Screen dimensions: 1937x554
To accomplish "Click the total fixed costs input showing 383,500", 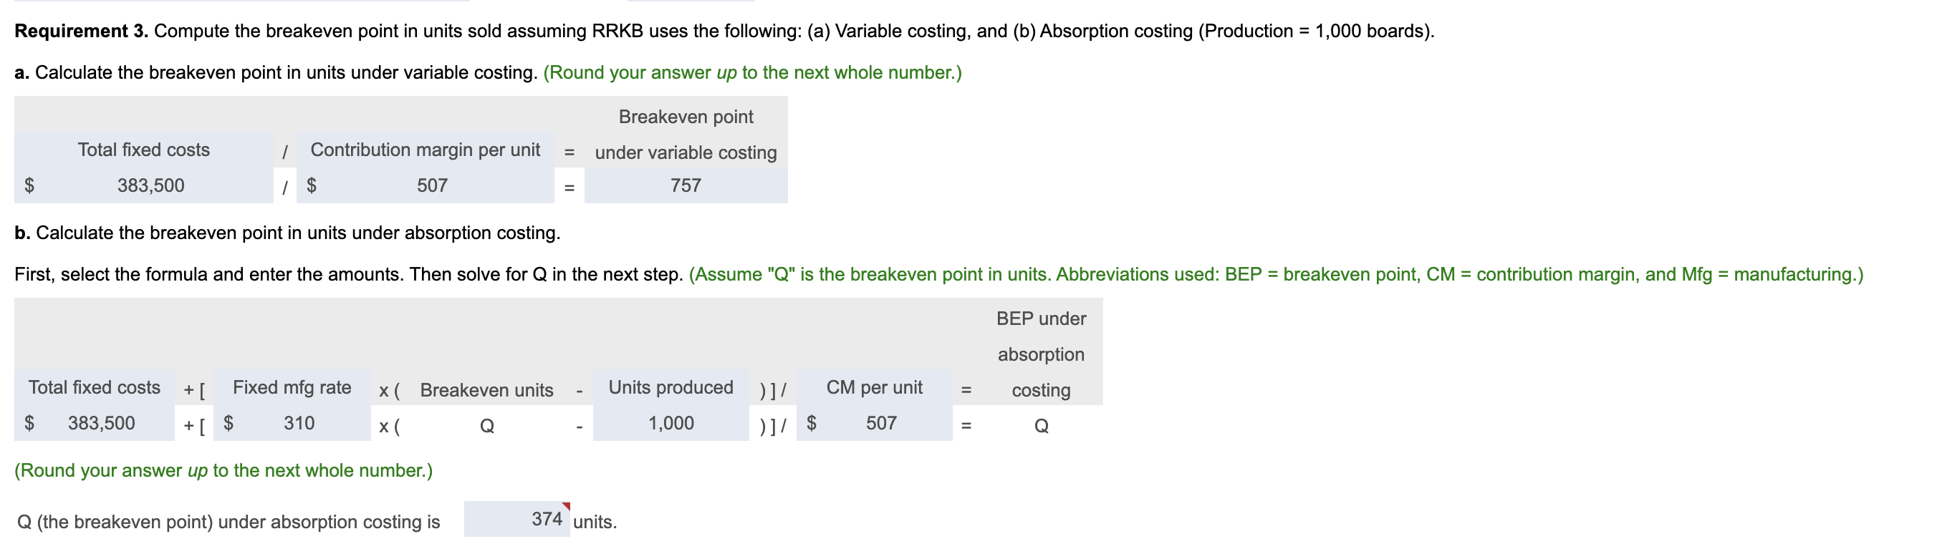I will click(150, 185).
